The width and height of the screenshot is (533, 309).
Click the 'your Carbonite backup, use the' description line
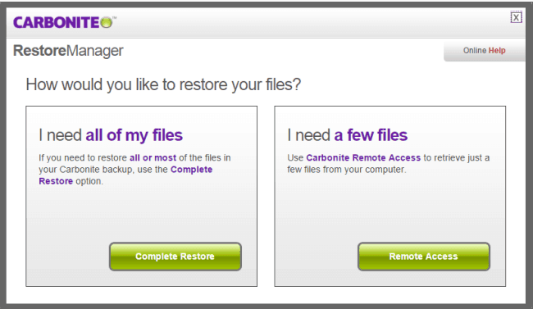click(x=103, y=170)
